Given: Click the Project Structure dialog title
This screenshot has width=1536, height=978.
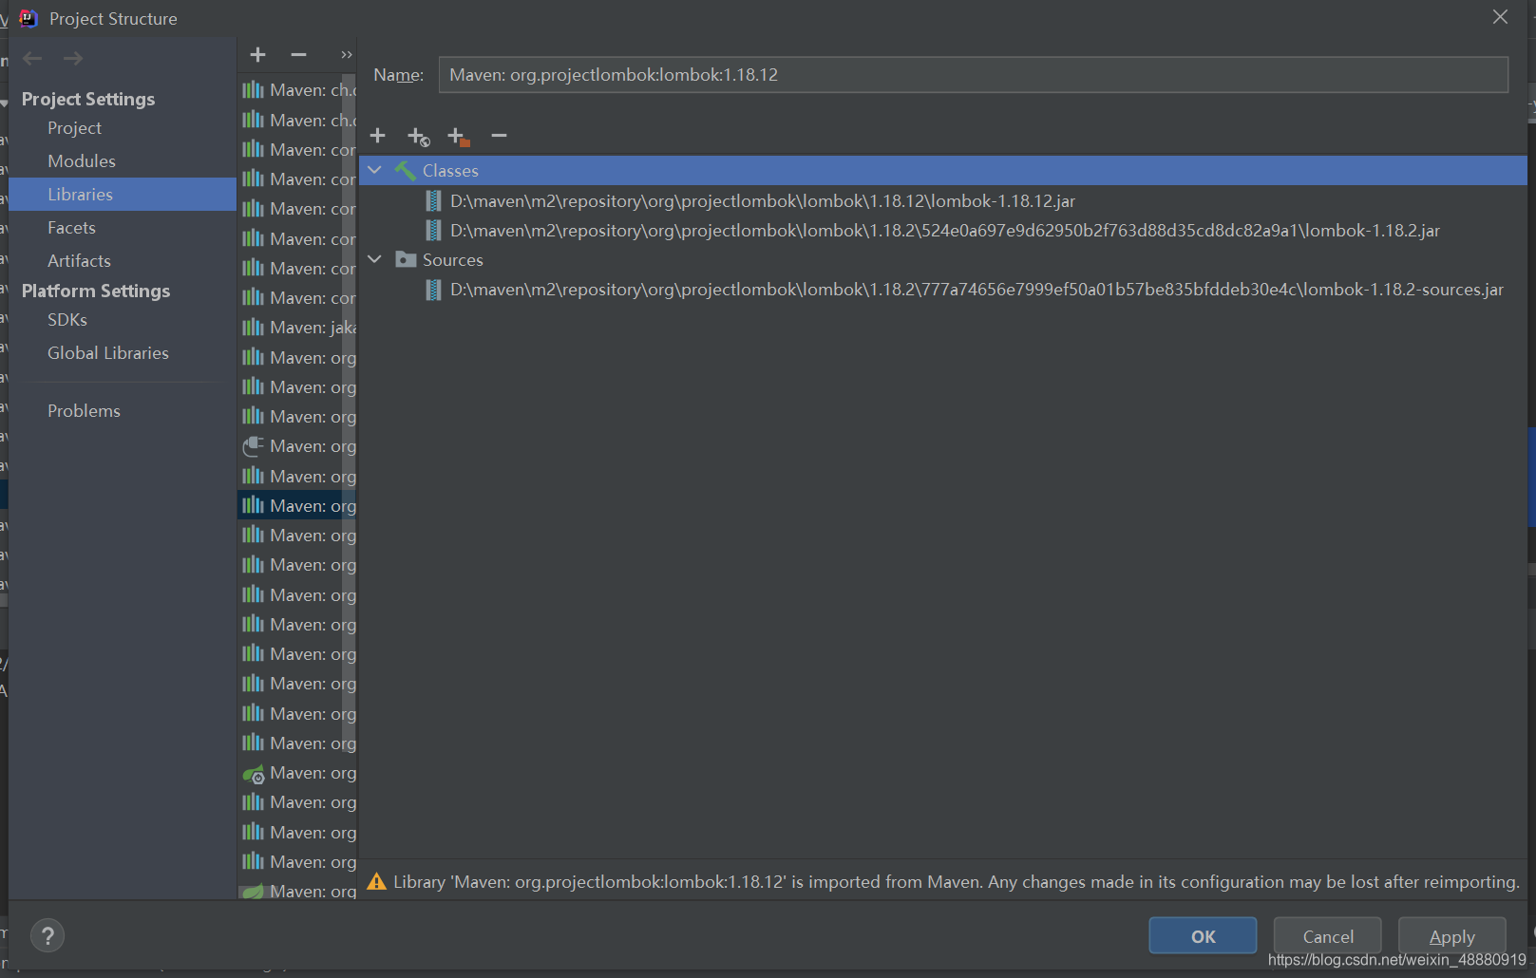Looking at the screenshot, I should [x=113, y=19].
